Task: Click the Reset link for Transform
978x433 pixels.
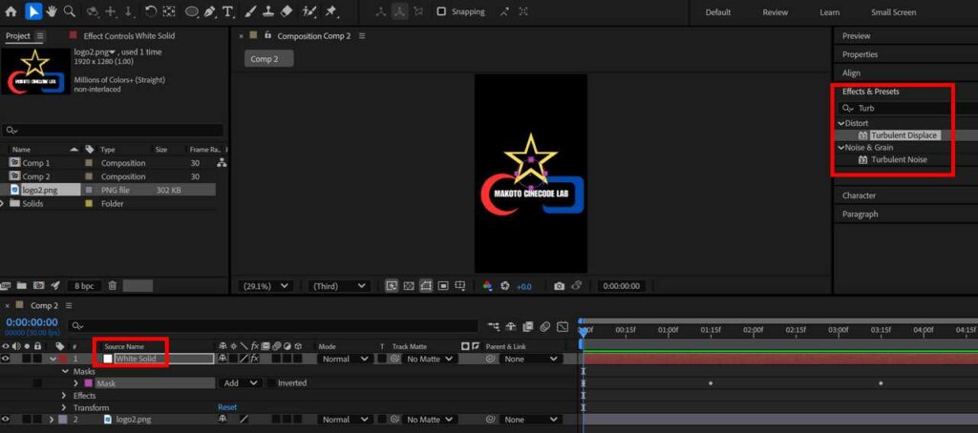Action: pos(227,407)
